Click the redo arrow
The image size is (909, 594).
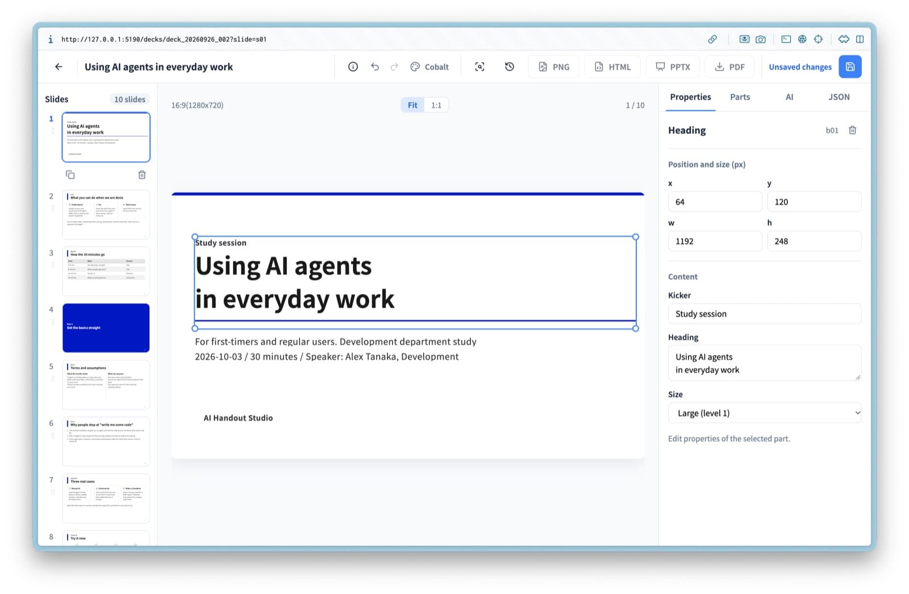pyautogui.click(x=394, y=67)
